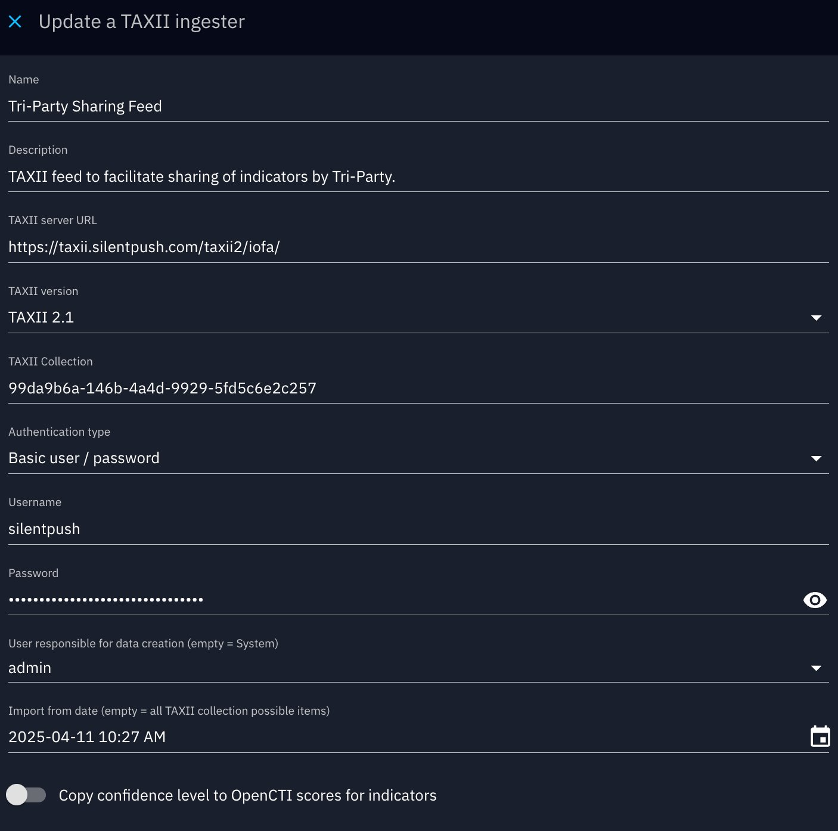This screenshot has height=831, width=838.
Task: Open the user responsible dropdown arrow
Action: 816,668
